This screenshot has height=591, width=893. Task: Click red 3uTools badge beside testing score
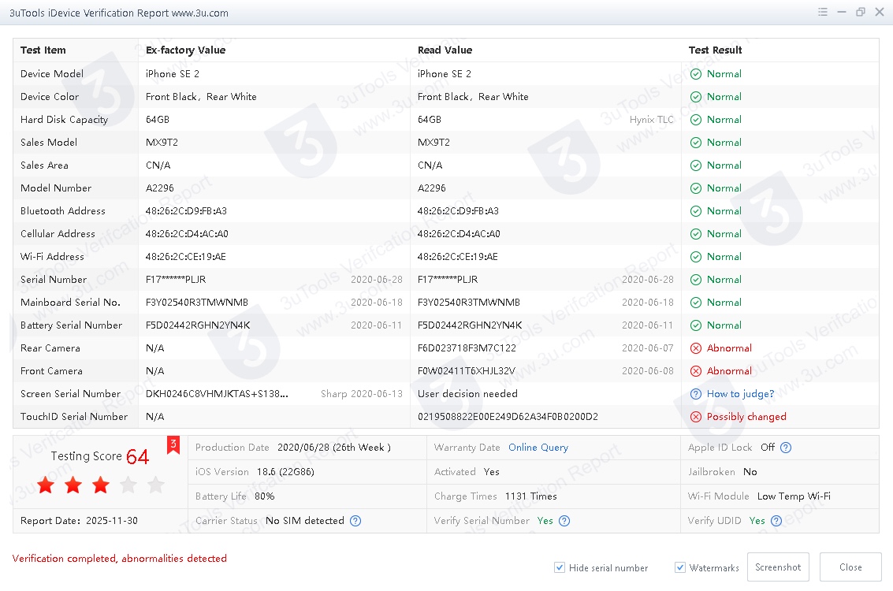(173, 445)
